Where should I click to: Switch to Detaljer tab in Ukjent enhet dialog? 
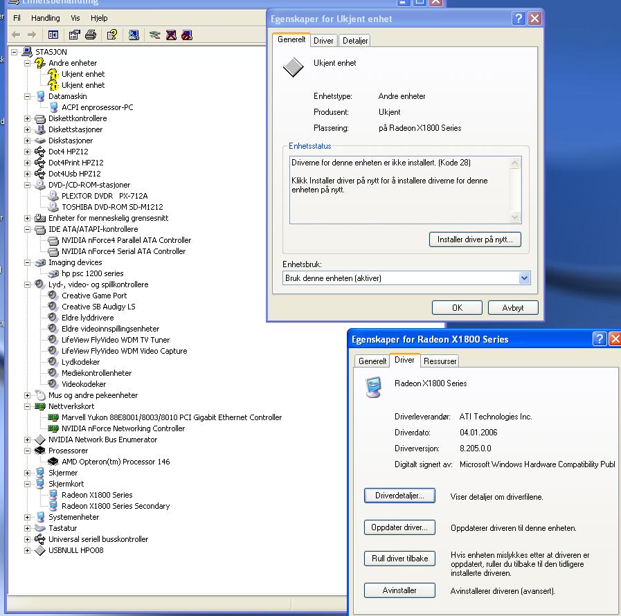[x=355, y=41]
